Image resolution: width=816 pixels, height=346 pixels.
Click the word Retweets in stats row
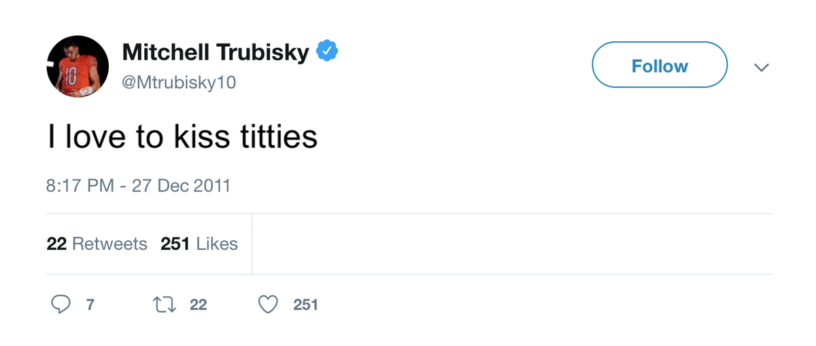109,244
